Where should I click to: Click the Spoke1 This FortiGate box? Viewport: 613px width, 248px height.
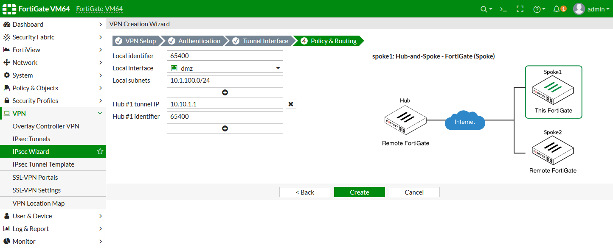(x=554, y=92)
